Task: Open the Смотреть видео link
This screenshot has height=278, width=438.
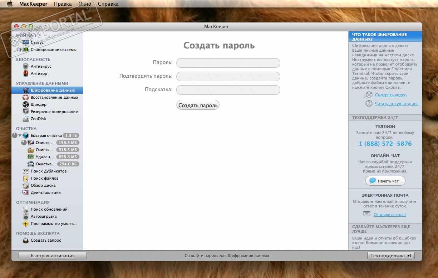Action: (391, 95)
